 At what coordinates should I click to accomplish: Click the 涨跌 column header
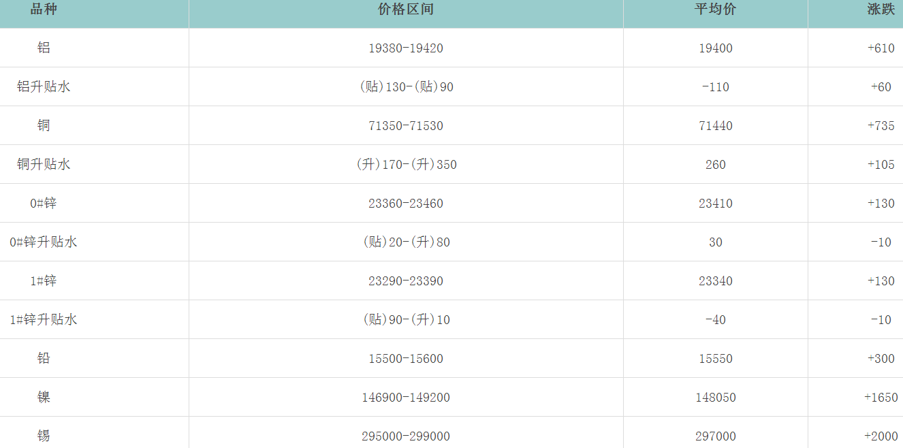pyautogui.click(x=881, y=10)
